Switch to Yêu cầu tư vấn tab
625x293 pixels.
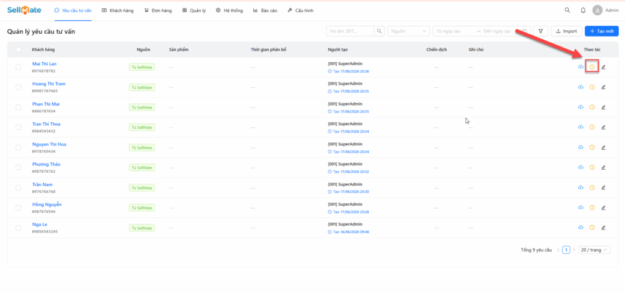click(x=73, y=11)
